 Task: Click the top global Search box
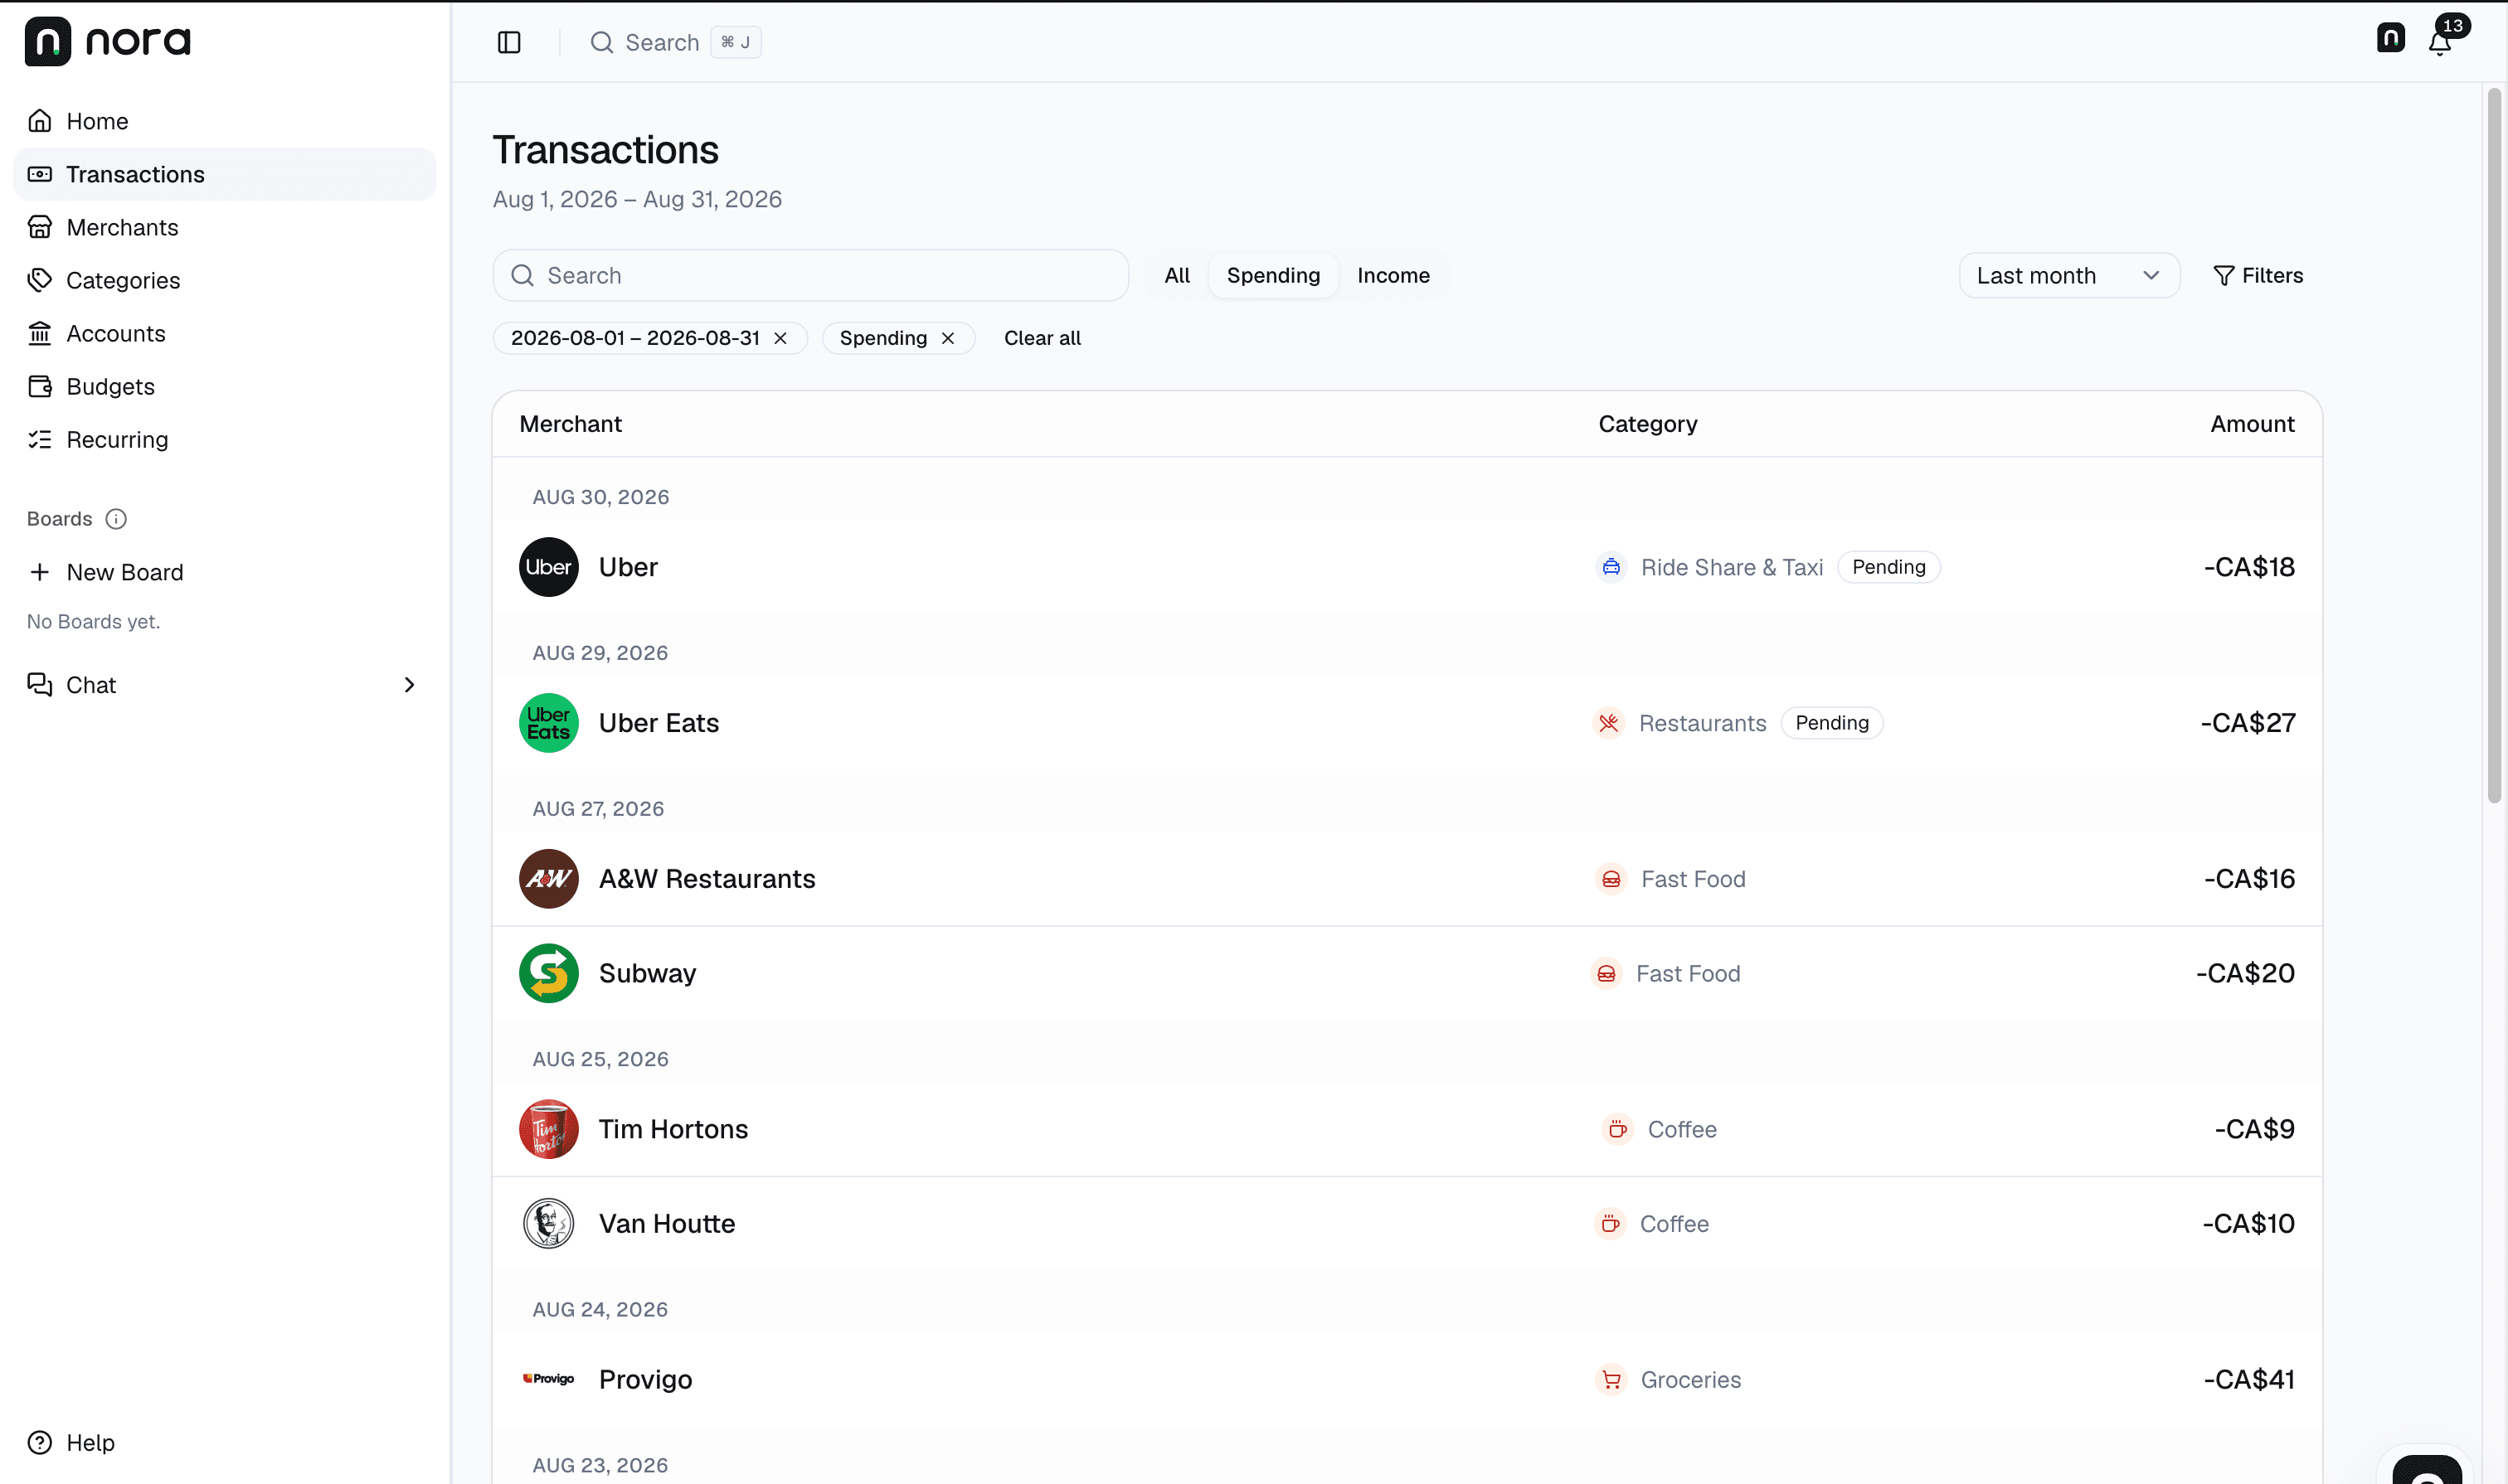(675, 42)
